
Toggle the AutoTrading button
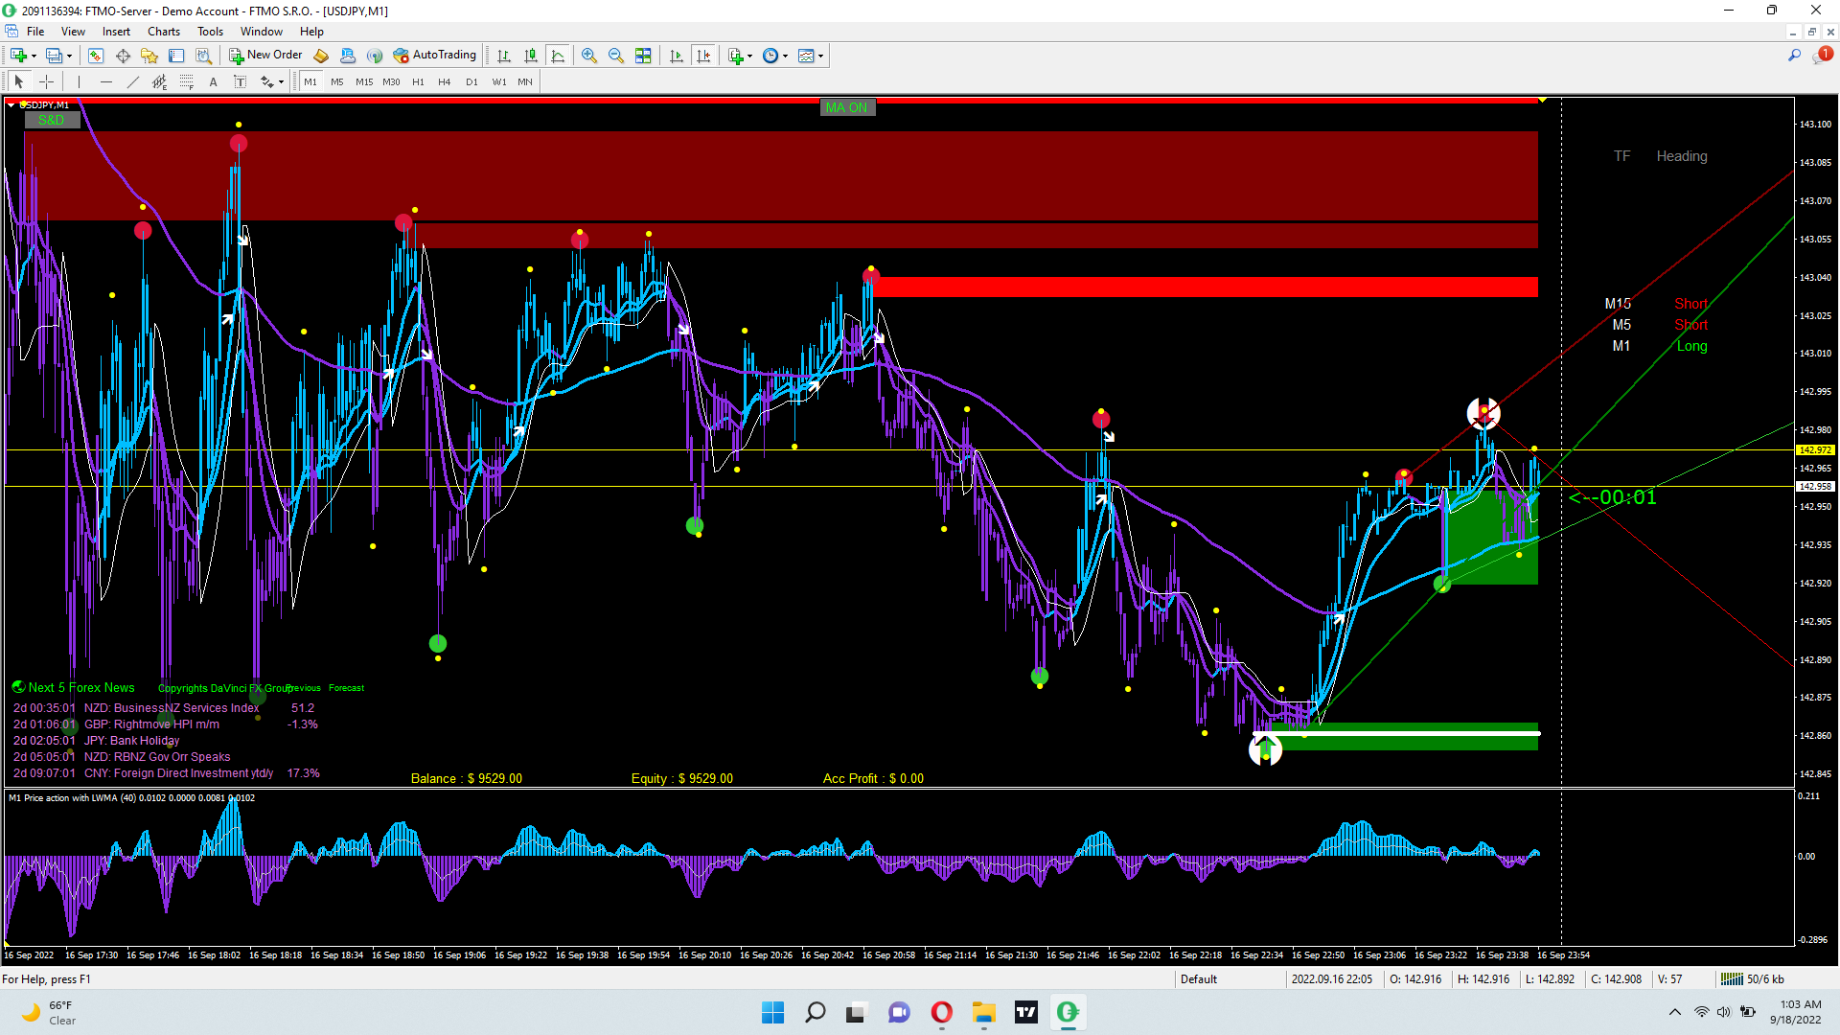click(x=434, y=56)
